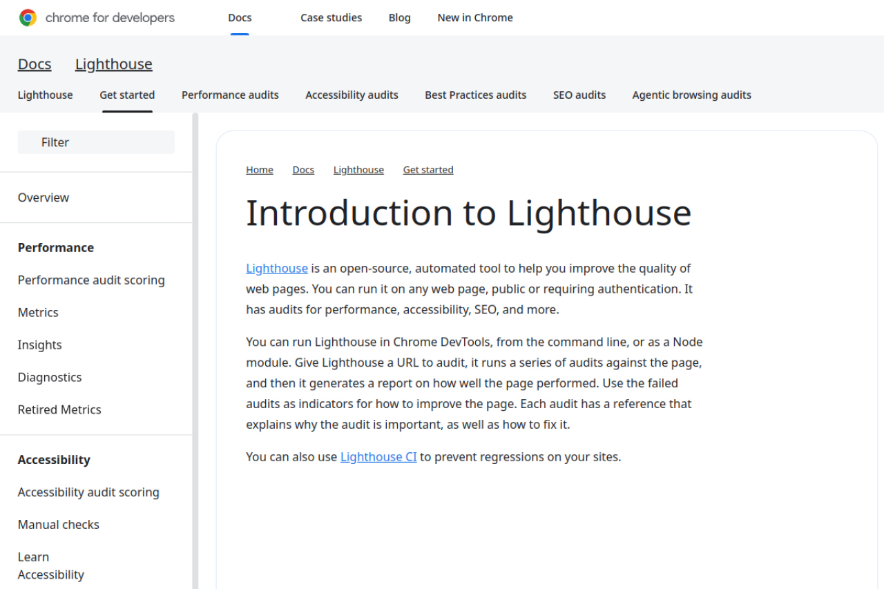Switch to the SEO audits tab
Viewport: 884px width, 589px height.
(x=579, y=95)
